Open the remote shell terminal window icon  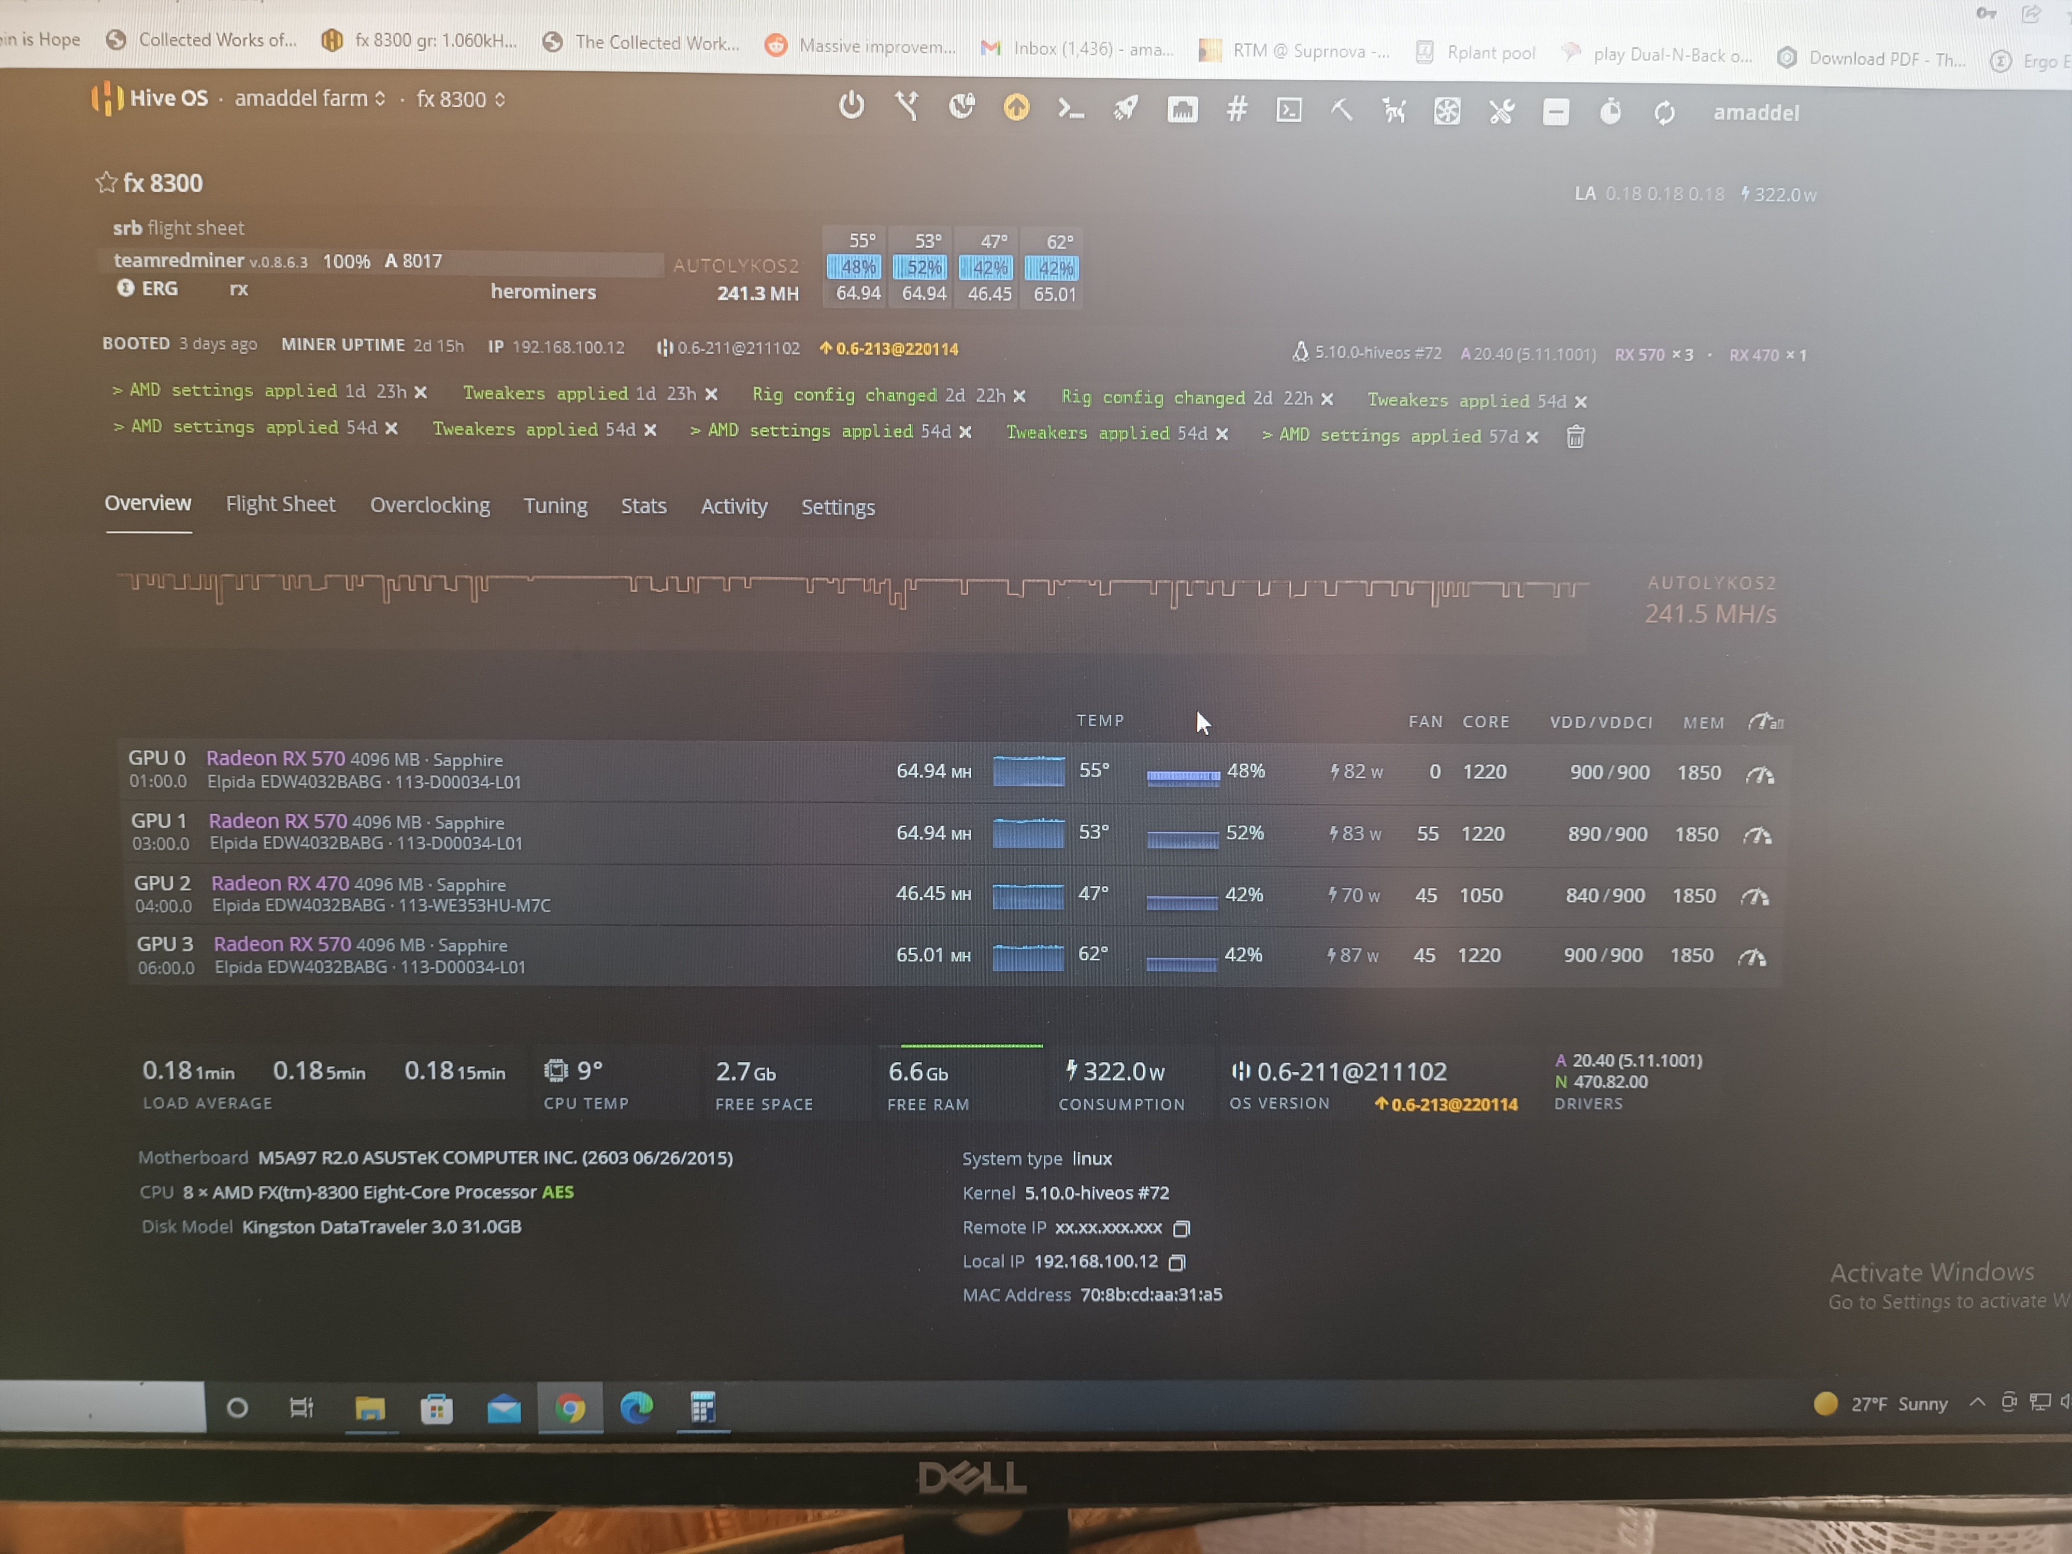[1289, 110]
